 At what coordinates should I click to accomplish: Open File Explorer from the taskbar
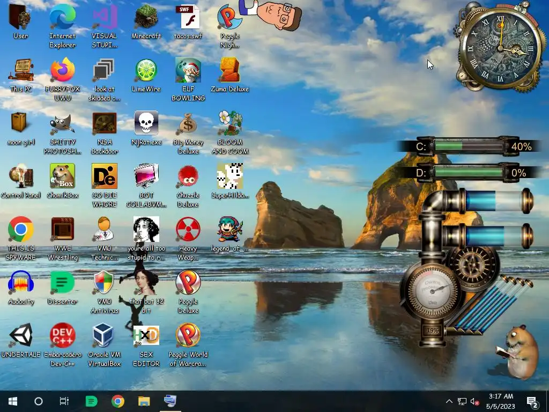144,401
